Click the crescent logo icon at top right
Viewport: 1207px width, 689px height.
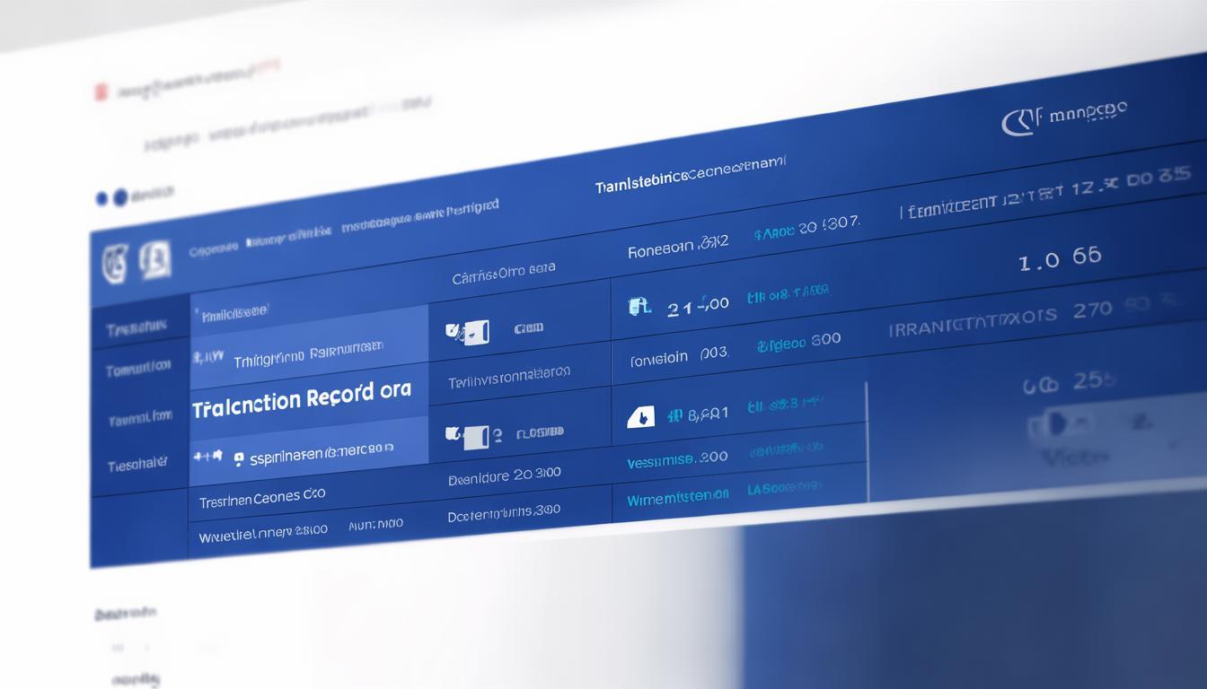tap(1018, 121)
